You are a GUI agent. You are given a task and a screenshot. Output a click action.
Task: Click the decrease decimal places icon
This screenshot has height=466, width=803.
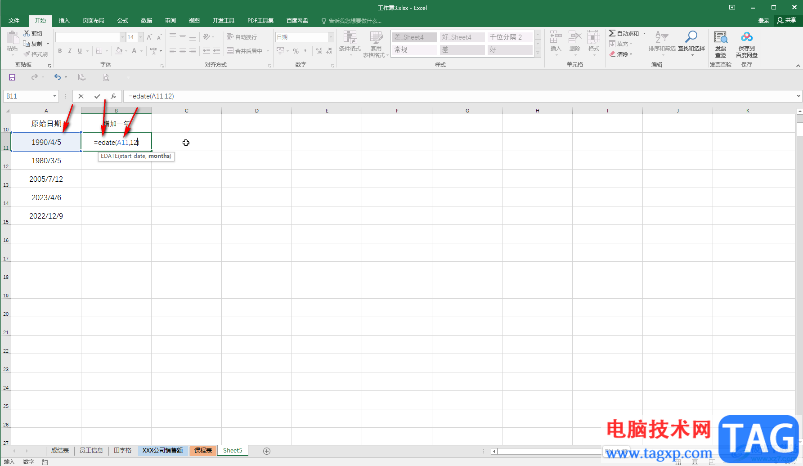point(329,51)
